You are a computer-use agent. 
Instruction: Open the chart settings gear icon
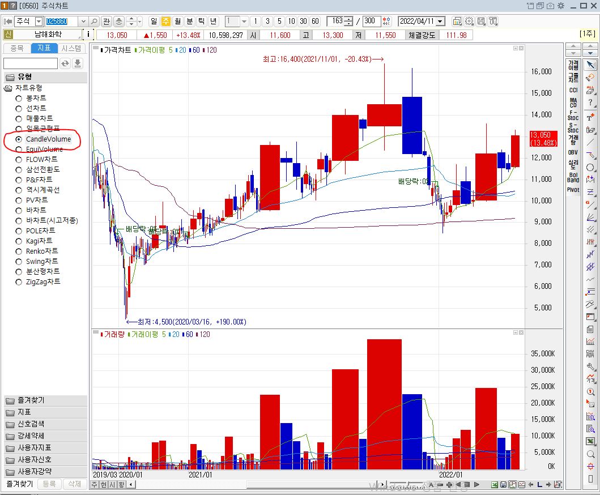tap(469, 22)
